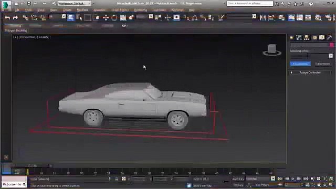Click the Trajectories button
The width and height of the screenshot is (336, 189).
(322, 64)
